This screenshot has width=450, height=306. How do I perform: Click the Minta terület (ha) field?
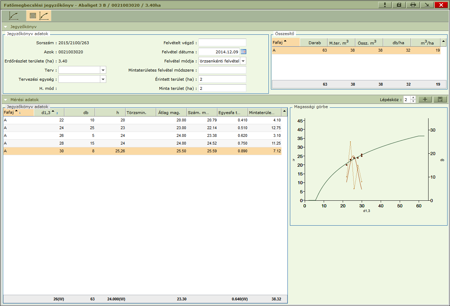click(x=222, y=88)
